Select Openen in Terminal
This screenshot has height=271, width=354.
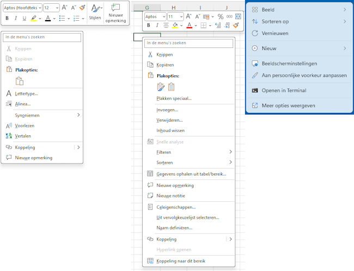(284, 91)
